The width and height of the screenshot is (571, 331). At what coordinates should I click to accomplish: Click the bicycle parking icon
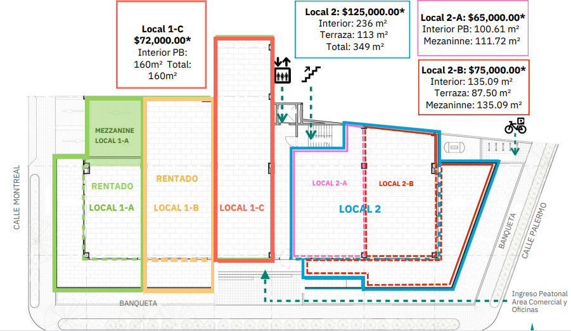tap(515, 125)
